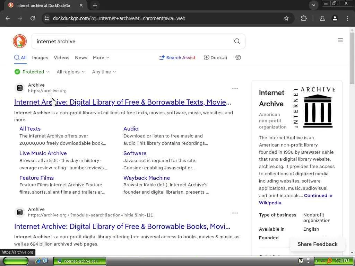This screenshot has height=266, width=355.
Task: Click the magnifier search button in search box
Action: click(237, 41)
